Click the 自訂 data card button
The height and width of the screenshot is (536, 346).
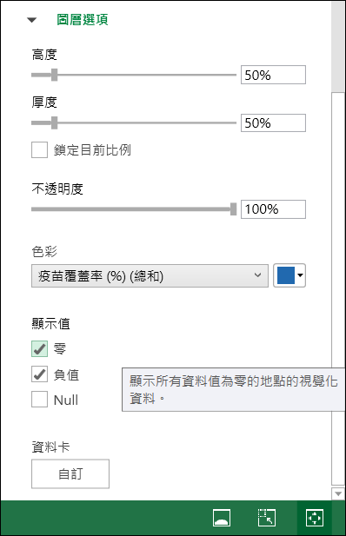click(70, 473)
